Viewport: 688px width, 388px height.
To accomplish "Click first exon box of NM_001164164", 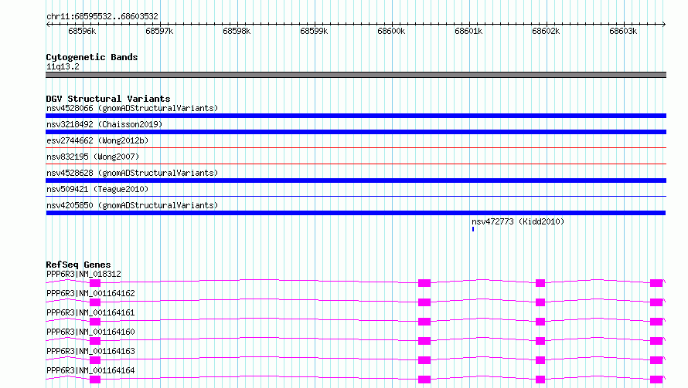I will pyautogui.click(x=95, y=380).
